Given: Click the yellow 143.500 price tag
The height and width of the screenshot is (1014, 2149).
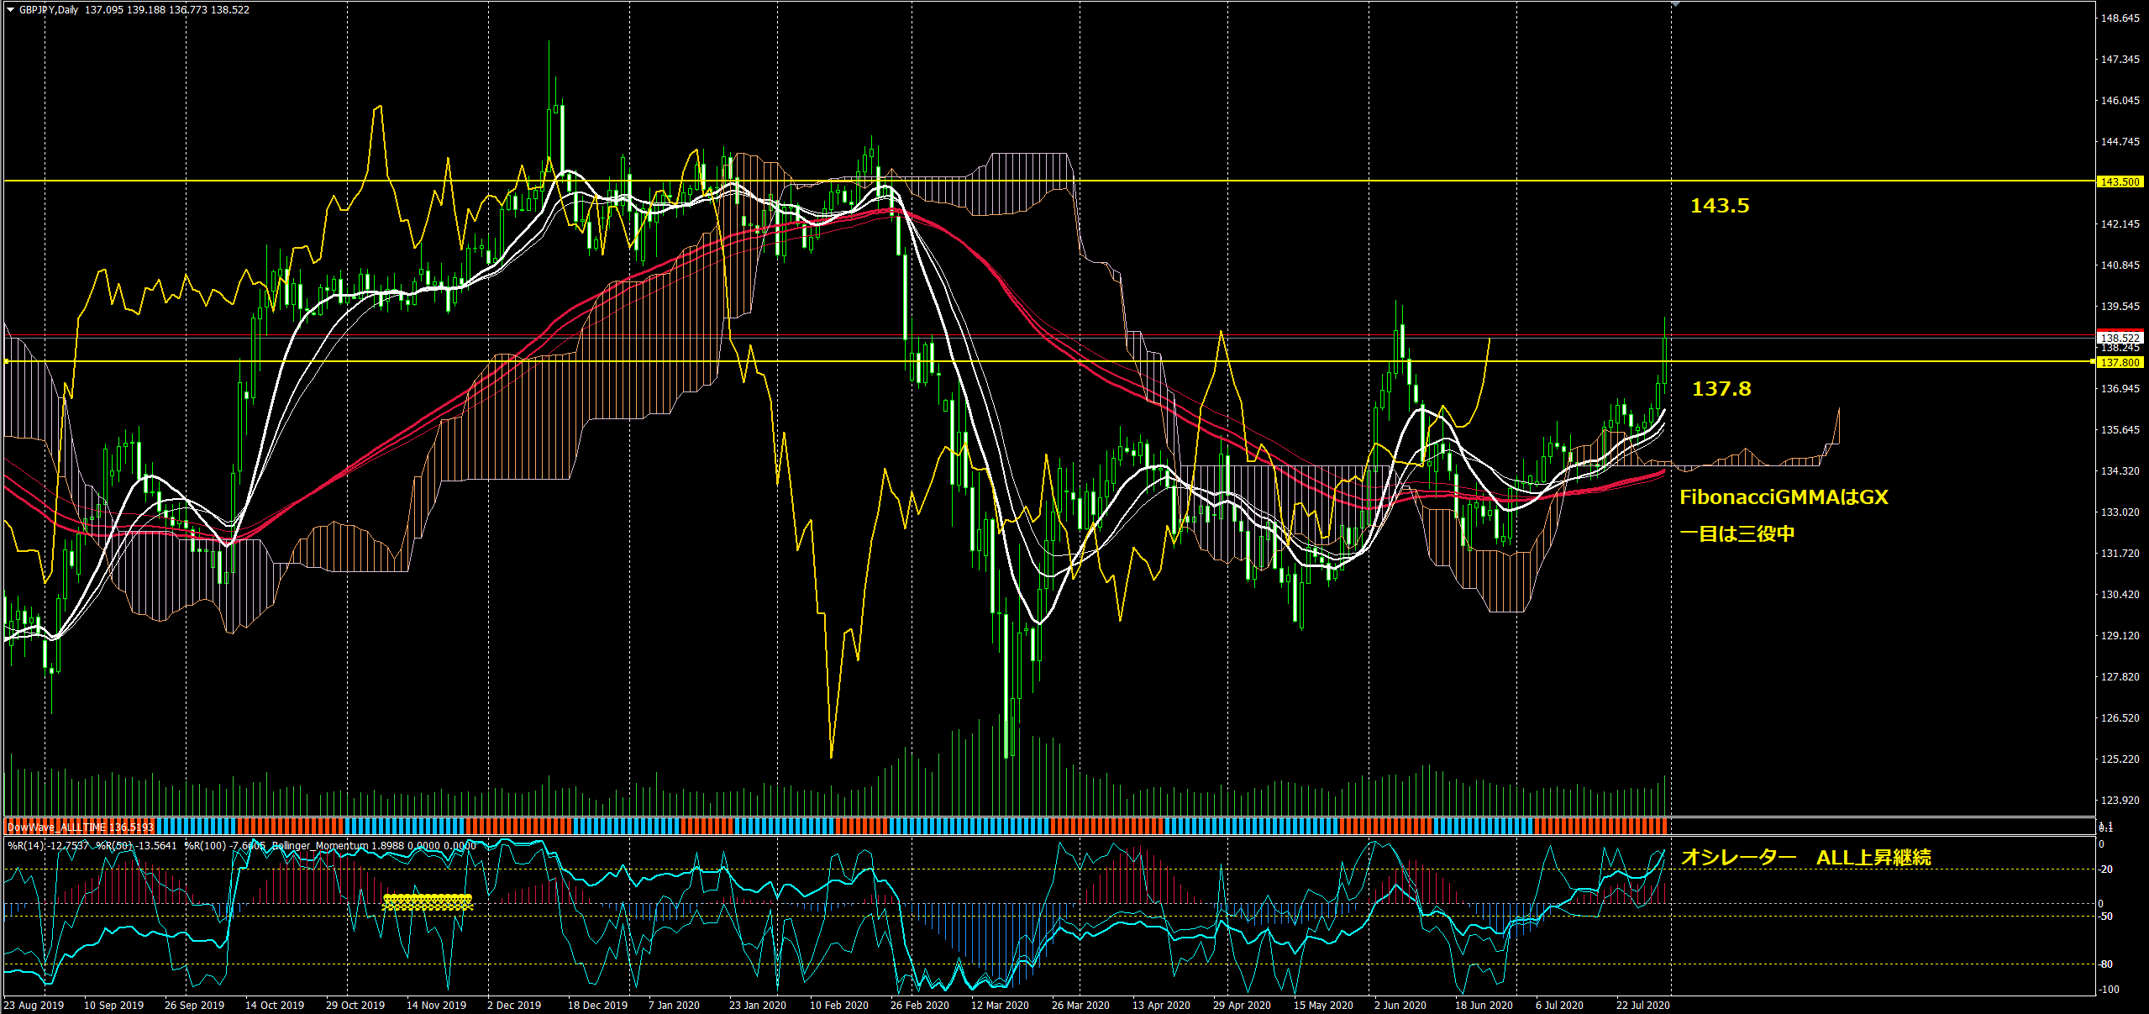Looking at the screenshot, I should (2120, 181).
